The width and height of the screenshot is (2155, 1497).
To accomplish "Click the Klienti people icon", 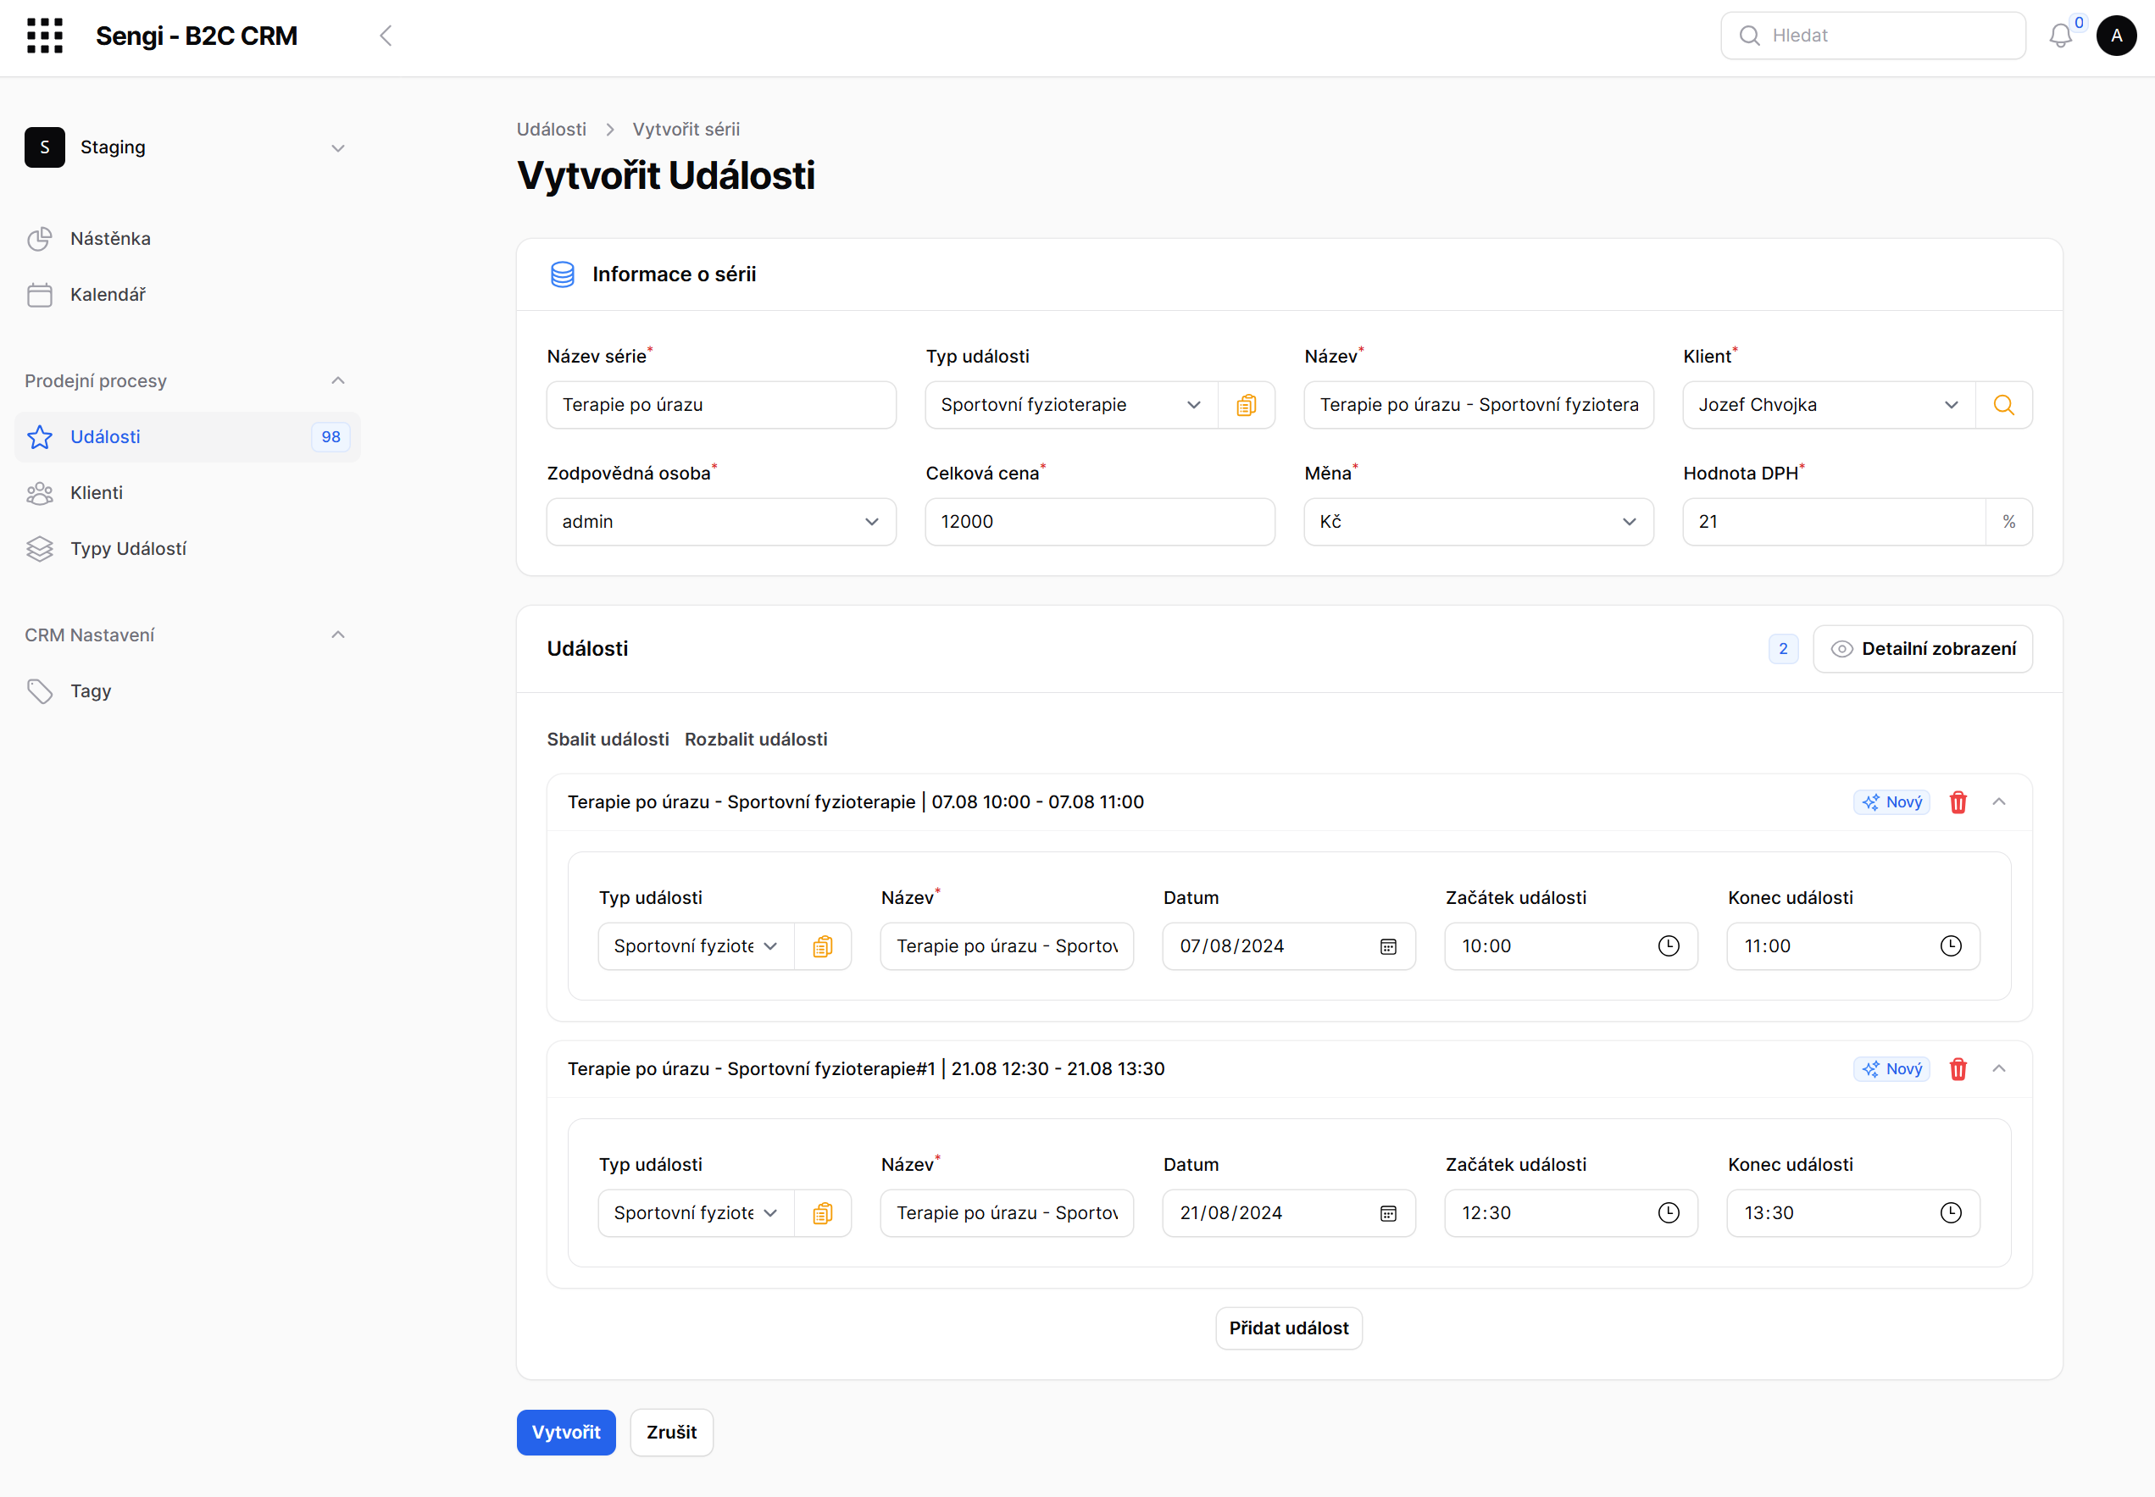I will click(39, 493).
